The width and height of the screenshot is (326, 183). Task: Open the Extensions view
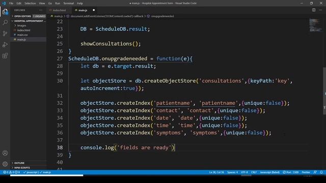click(x=5, y=55)
